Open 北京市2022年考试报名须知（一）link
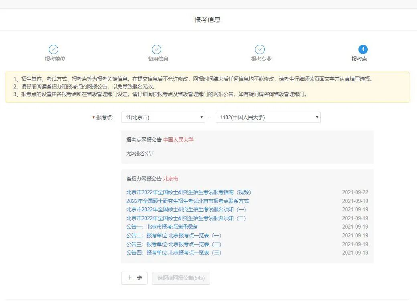The width and height of the screenshot is (417, 301). tap(187, 210)
